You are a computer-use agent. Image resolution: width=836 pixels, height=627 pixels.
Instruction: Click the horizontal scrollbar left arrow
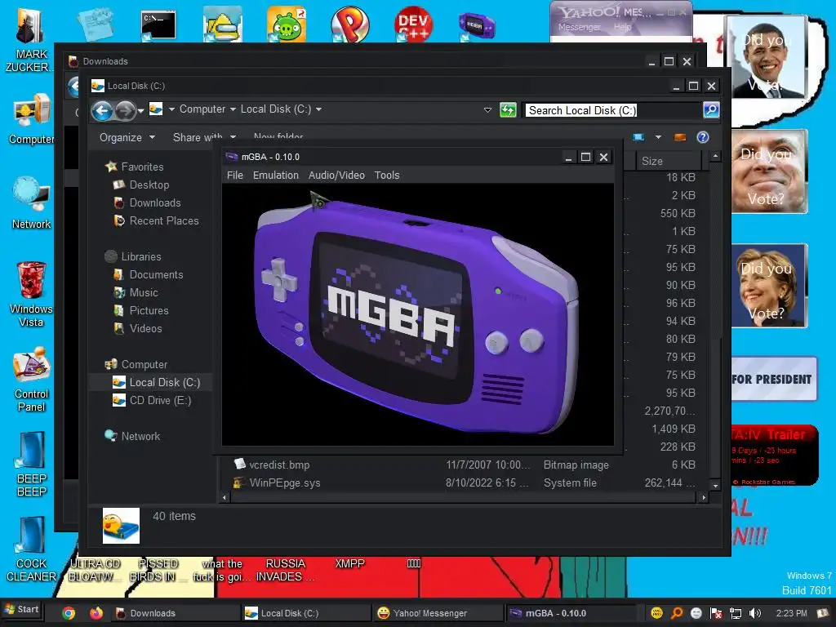pyautogui.click(x=225, y=497)
